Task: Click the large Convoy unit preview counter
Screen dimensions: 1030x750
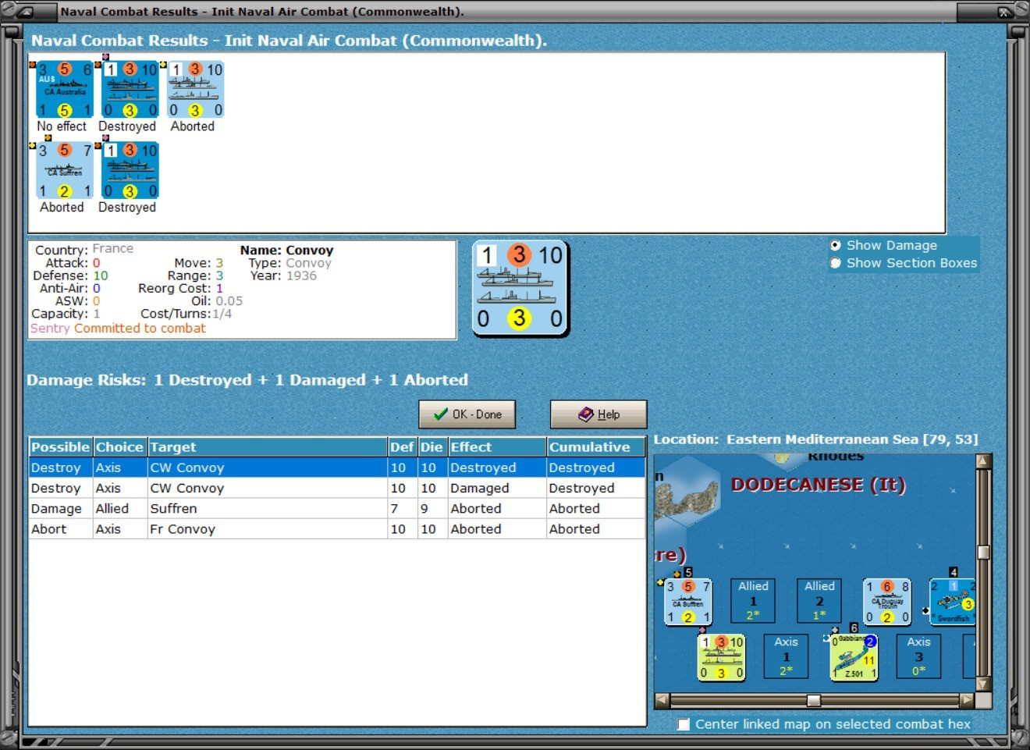Action: click(x=521, y=288)
